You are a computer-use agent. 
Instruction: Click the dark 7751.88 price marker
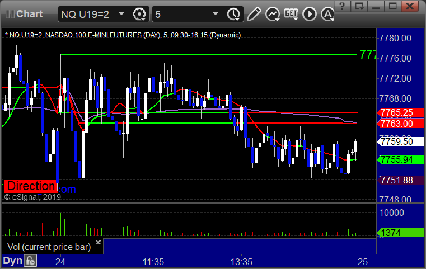[x=400, y=180]
